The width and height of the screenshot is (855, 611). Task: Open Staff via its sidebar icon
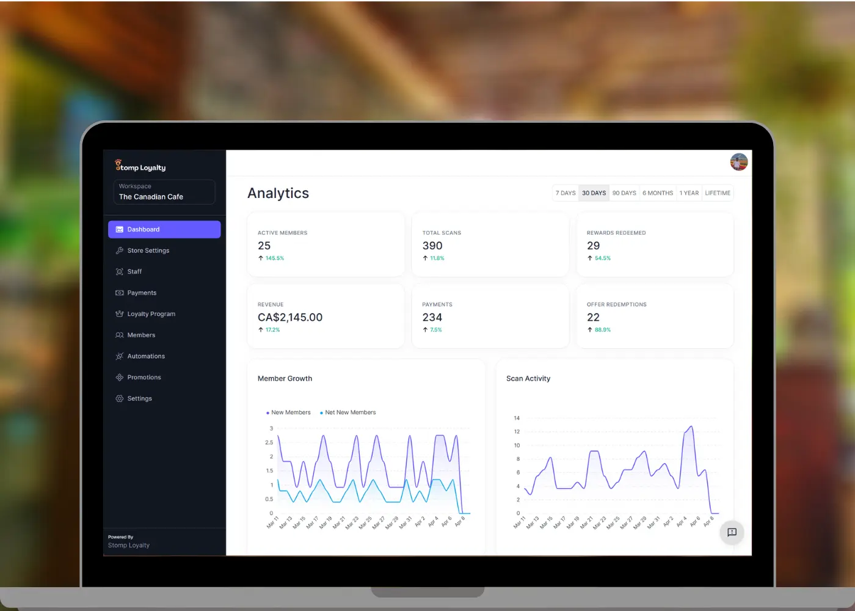pos(118,271)
